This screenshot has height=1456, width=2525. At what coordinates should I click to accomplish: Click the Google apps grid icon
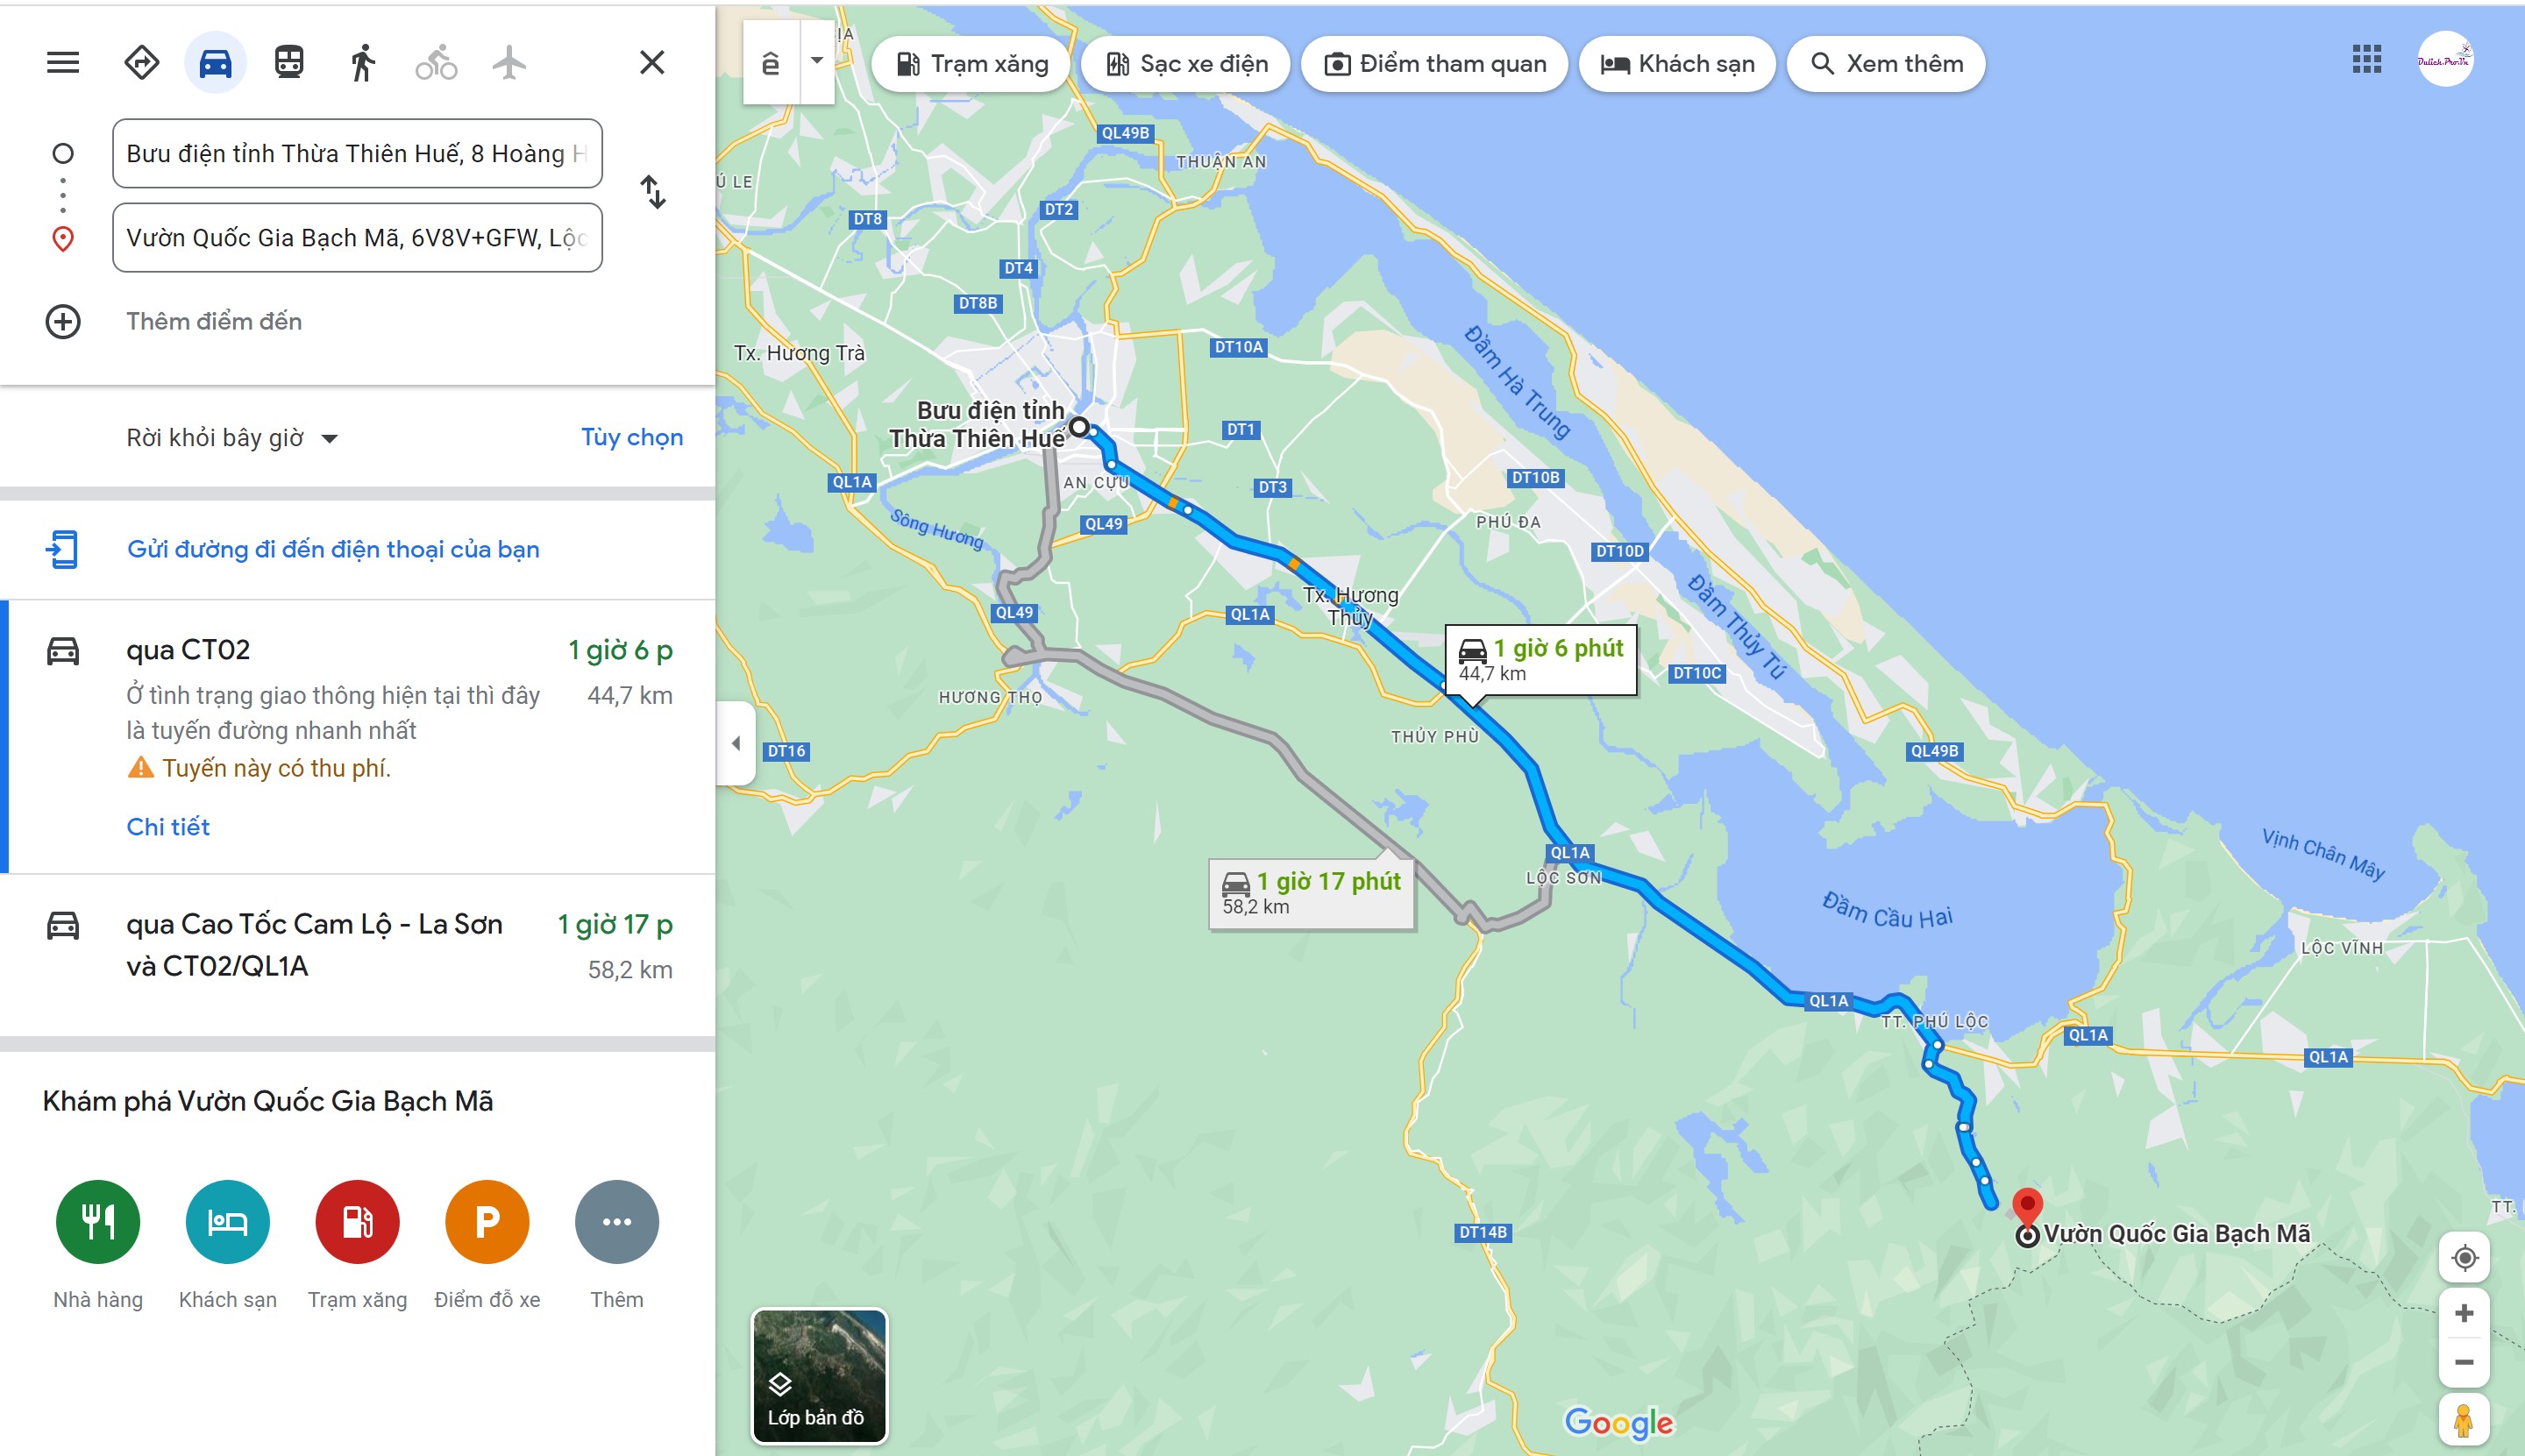pyautogui.click(x=2366, y=59)
